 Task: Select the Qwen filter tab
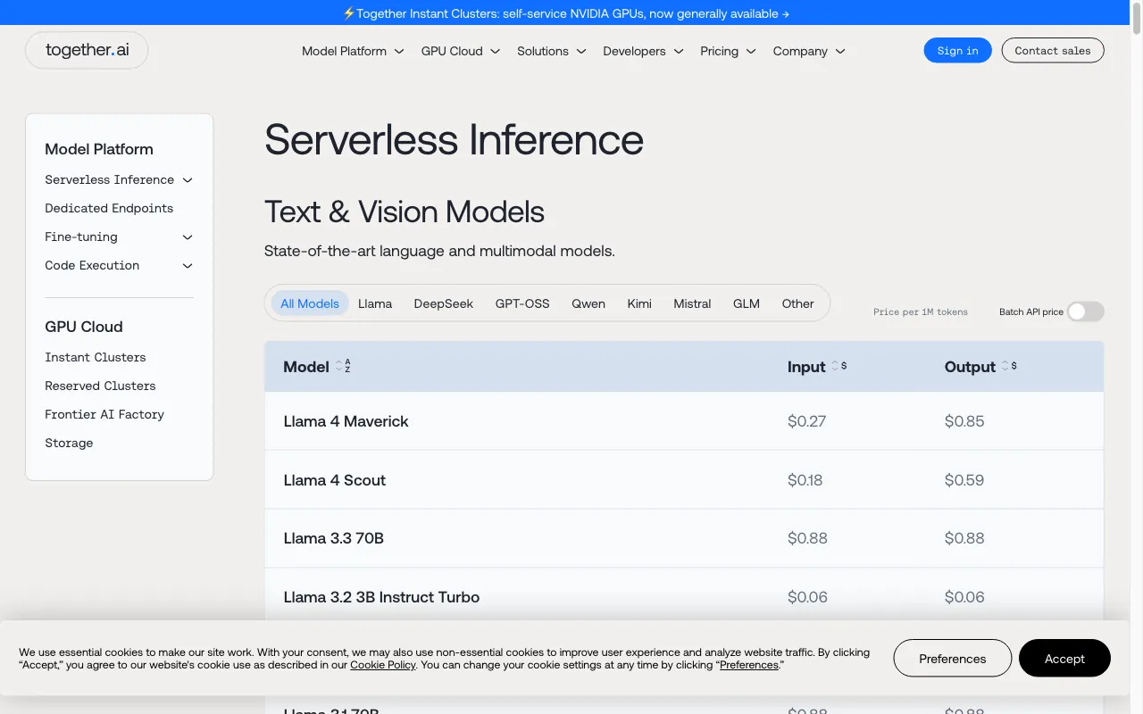588,303
